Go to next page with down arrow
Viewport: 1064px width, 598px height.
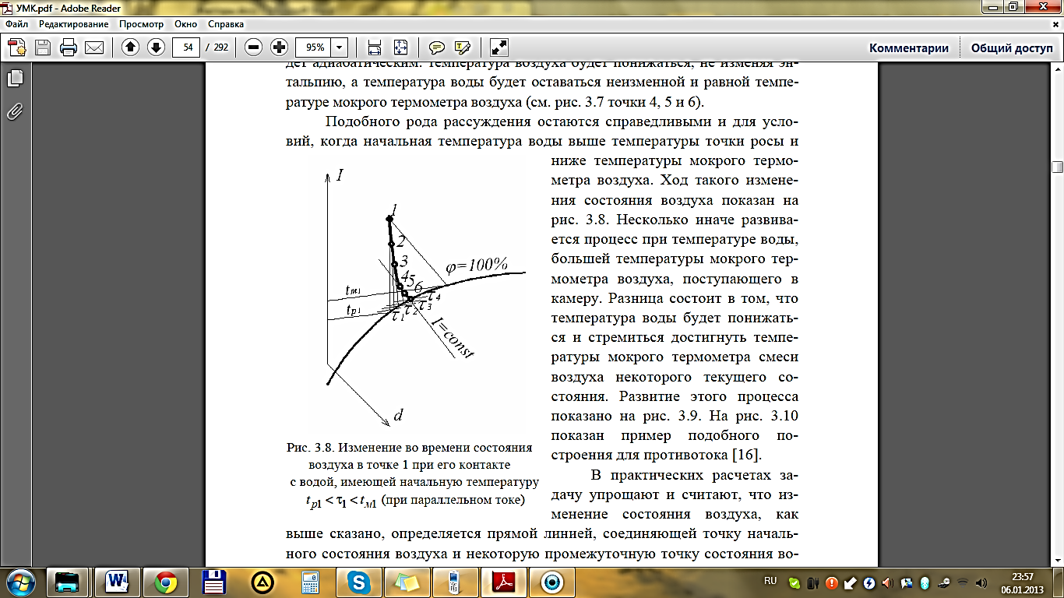[156, 47]
